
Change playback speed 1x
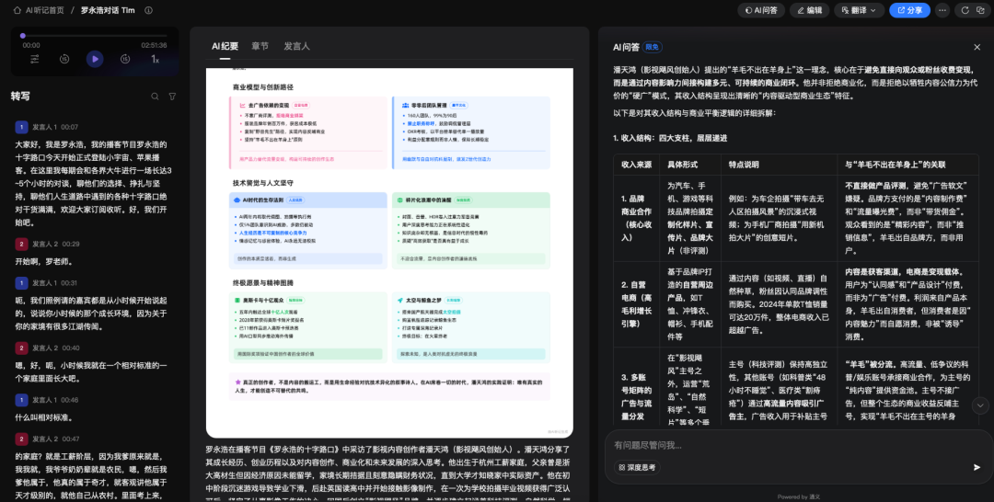(156, 59)
